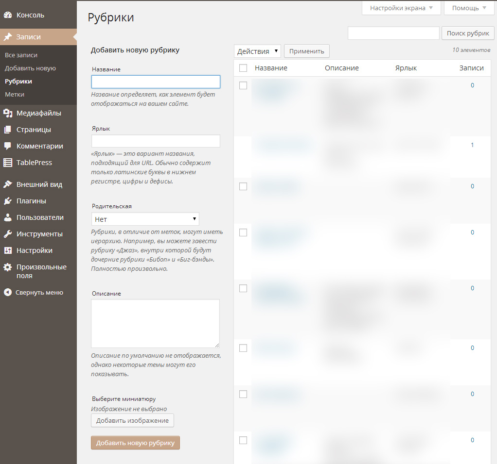
Task: Click the Комментарии speech bubble icon
Action: point(8,146)
